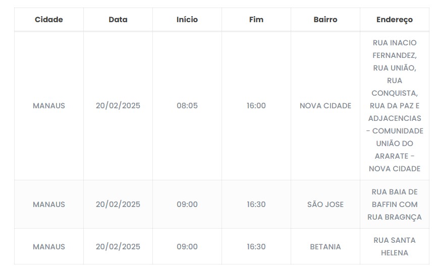Click the Endereço column header
This screenshot has height=271, width=437.
[395, 20]
